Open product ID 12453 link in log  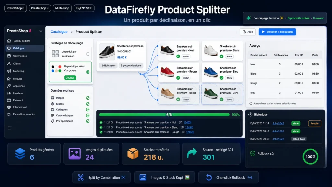click(x=187, y=122)
